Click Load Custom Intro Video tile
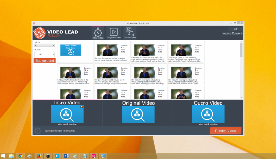This screenshot has height=159, width=276. pyautogui.click(x=70, y=50)
